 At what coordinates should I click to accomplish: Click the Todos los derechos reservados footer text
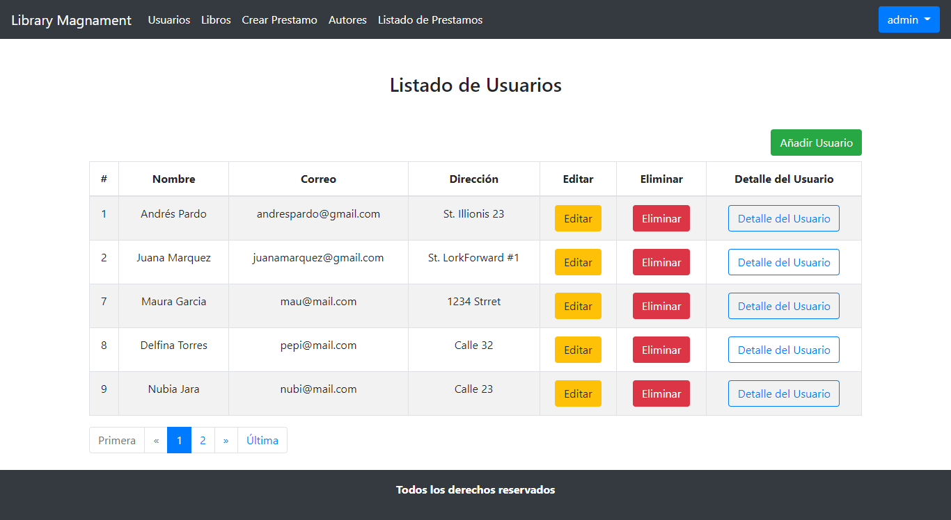click(475, 490)
